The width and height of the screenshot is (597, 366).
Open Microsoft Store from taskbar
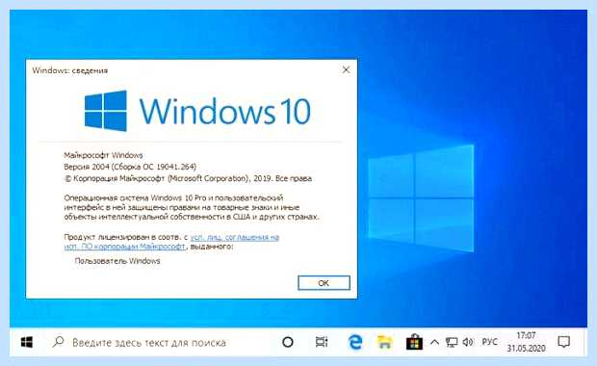point(414,342)
